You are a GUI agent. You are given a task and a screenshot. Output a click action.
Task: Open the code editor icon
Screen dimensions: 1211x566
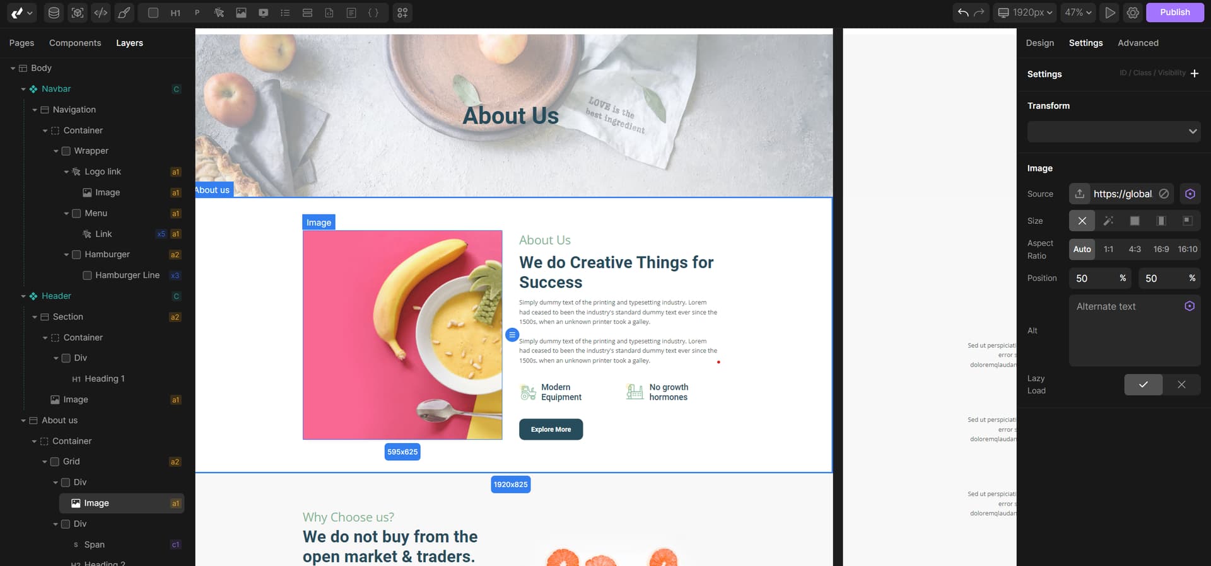point(100,13)
